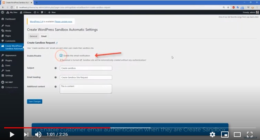Click Please update now link
The width and height of the screenshot is (260, 140).
[63, 22]
